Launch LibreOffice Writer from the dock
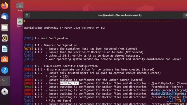This screenshot has width=187, height=105. click(5, 49)
